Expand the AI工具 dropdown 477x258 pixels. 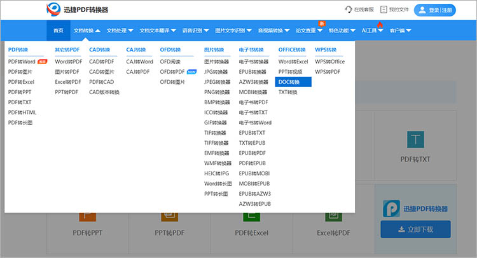coord(372,31)
